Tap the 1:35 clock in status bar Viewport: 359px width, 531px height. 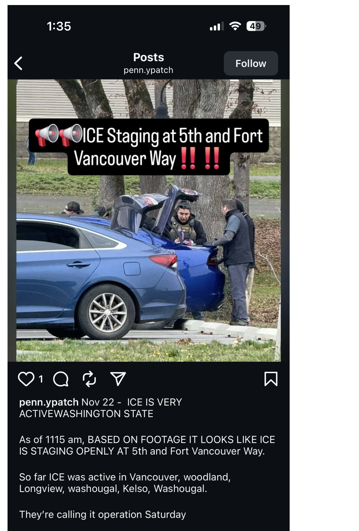point(59,26)
